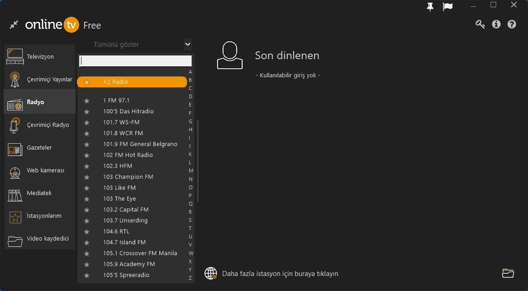Viewport: 528px width, 291px height.
Task: Click the info icon
Action: tap(496, 24)
